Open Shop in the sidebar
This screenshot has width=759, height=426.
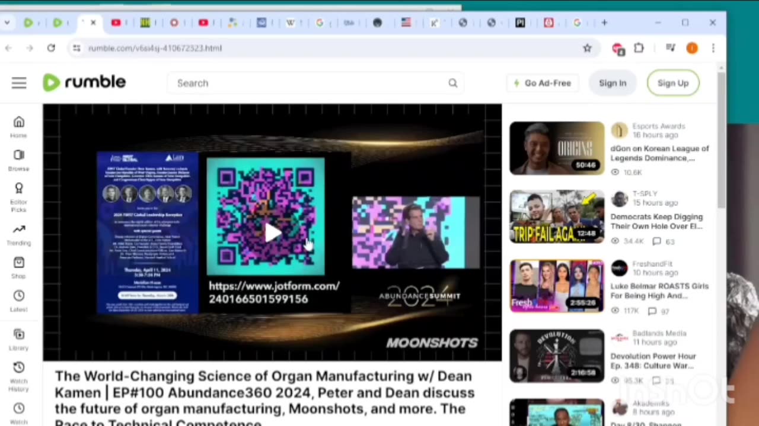pyautogui.click(x=18, y=267)
